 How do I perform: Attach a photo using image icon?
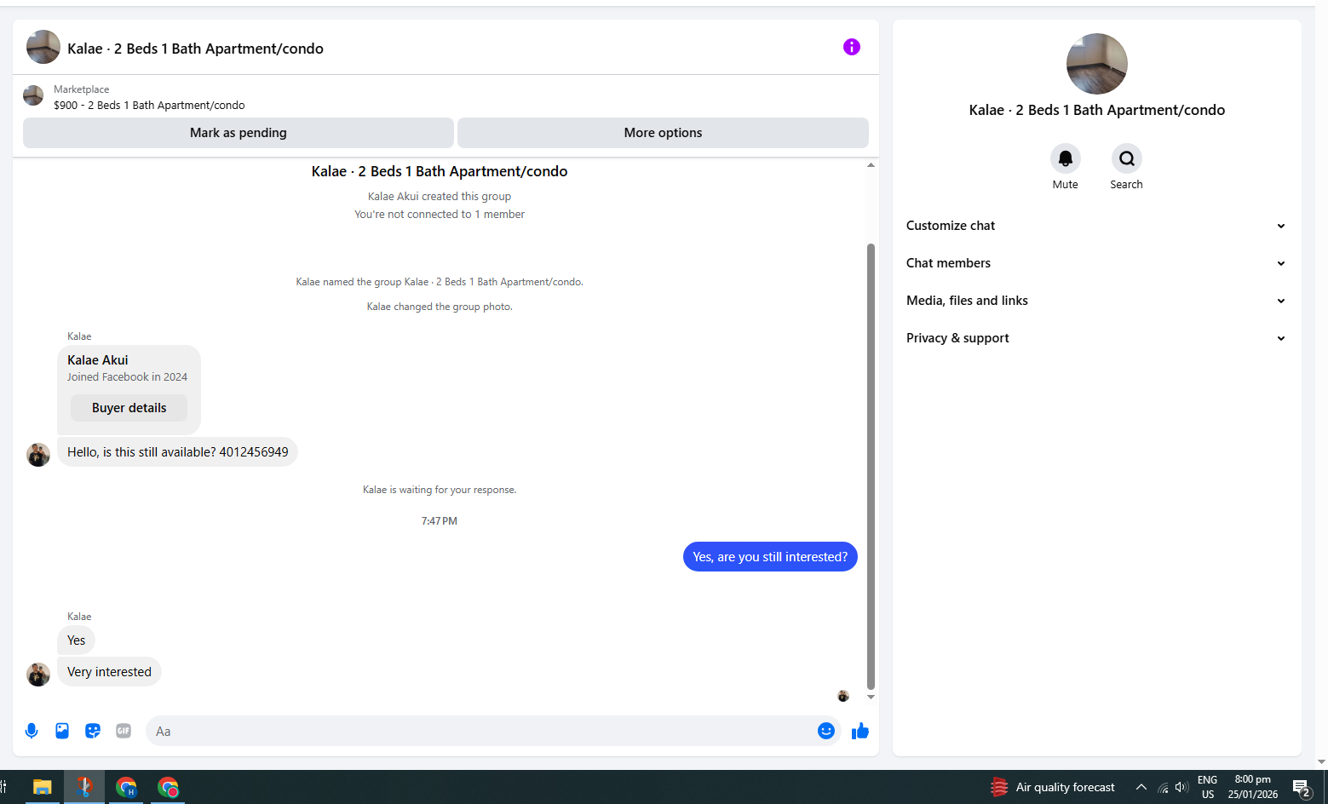click(62, 731)
